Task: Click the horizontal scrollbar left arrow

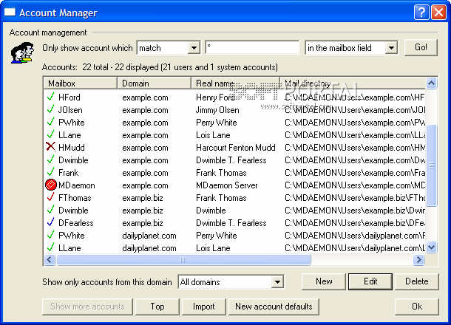Action: point(50,260)
